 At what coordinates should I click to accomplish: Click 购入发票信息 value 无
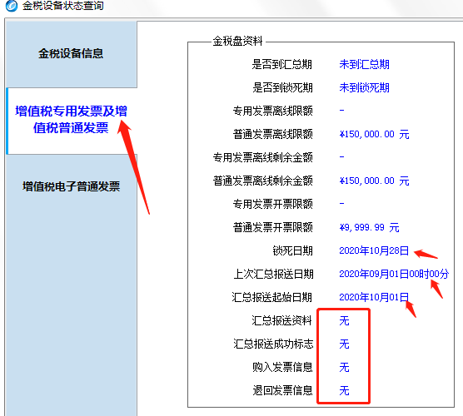point(344,367)
